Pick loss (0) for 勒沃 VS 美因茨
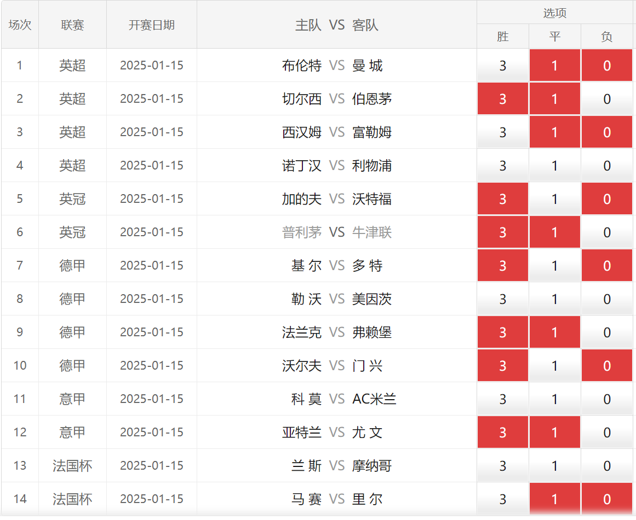This screenshot has width=636, height=520. 607,299
